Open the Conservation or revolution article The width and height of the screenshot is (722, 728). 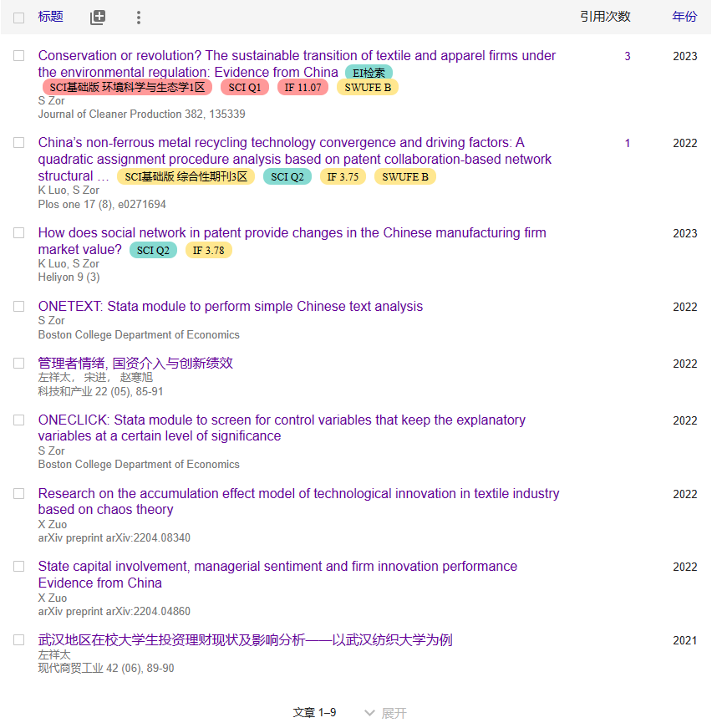pyautogui.click(x=297, y=56)
